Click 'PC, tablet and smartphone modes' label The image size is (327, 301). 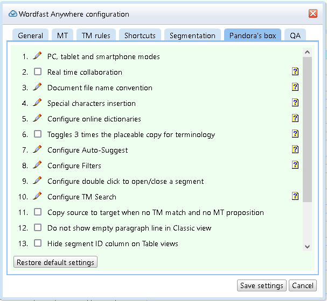tap(103, 56)
